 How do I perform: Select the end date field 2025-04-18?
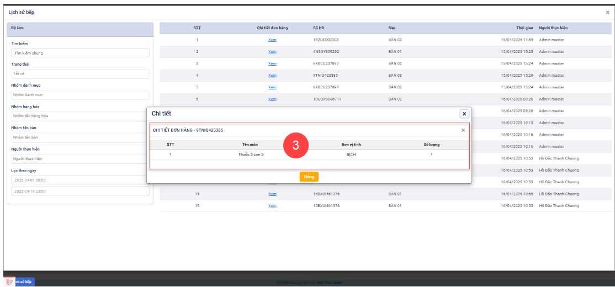(80, 191)
